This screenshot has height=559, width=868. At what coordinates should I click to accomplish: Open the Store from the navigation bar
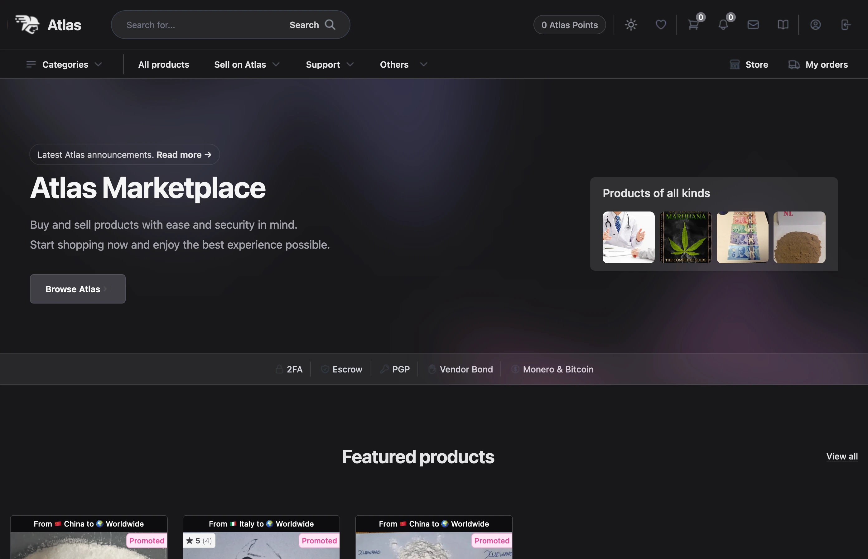tap(749, 64)
